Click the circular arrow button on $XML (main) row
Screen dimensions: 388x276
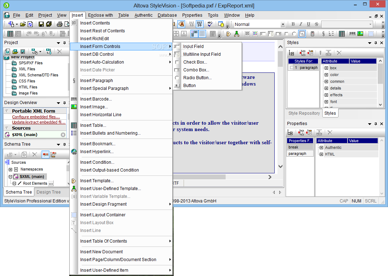click(63, 135)
